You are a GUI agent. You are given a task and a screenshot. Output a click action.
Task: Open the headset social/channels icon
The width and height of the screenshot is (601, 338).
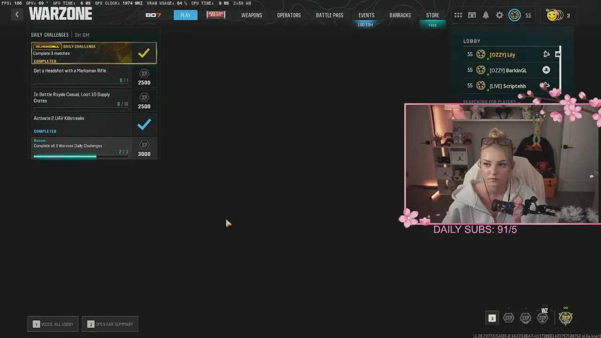472,15
